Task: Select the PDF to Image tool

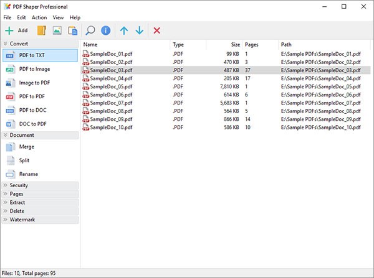Action: pos(34,69)
